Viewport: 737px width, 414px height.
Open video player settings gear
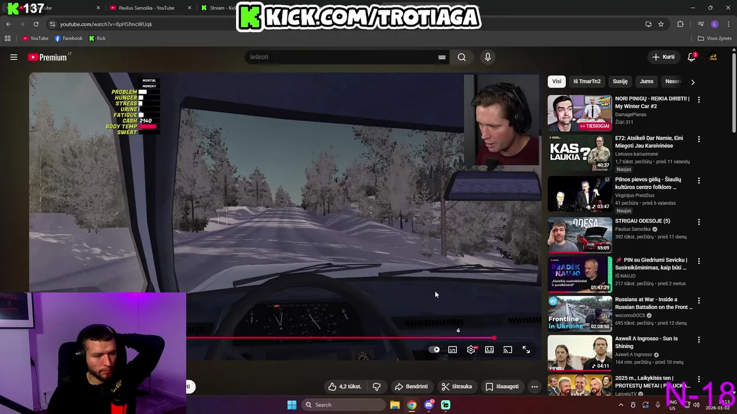click(x=471, y=350)
